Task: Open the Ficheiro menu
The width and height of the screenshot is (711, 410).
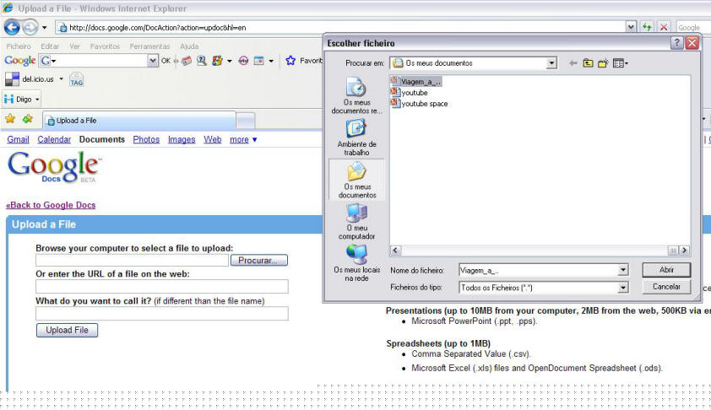Action: (19, 46)
